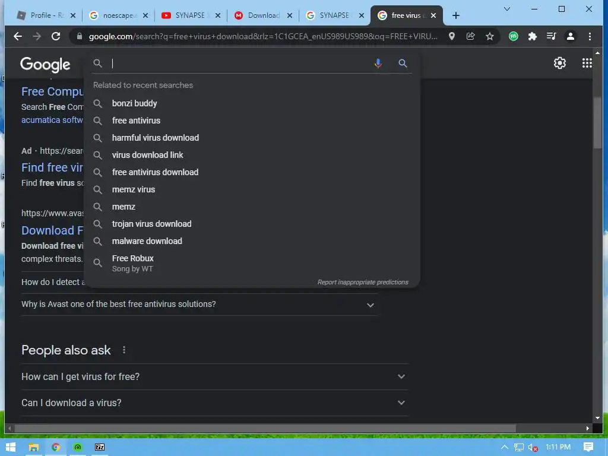Screen dimensions: 608x456
Task: Click the muted volume tray icon
Action: coord(533,448)
